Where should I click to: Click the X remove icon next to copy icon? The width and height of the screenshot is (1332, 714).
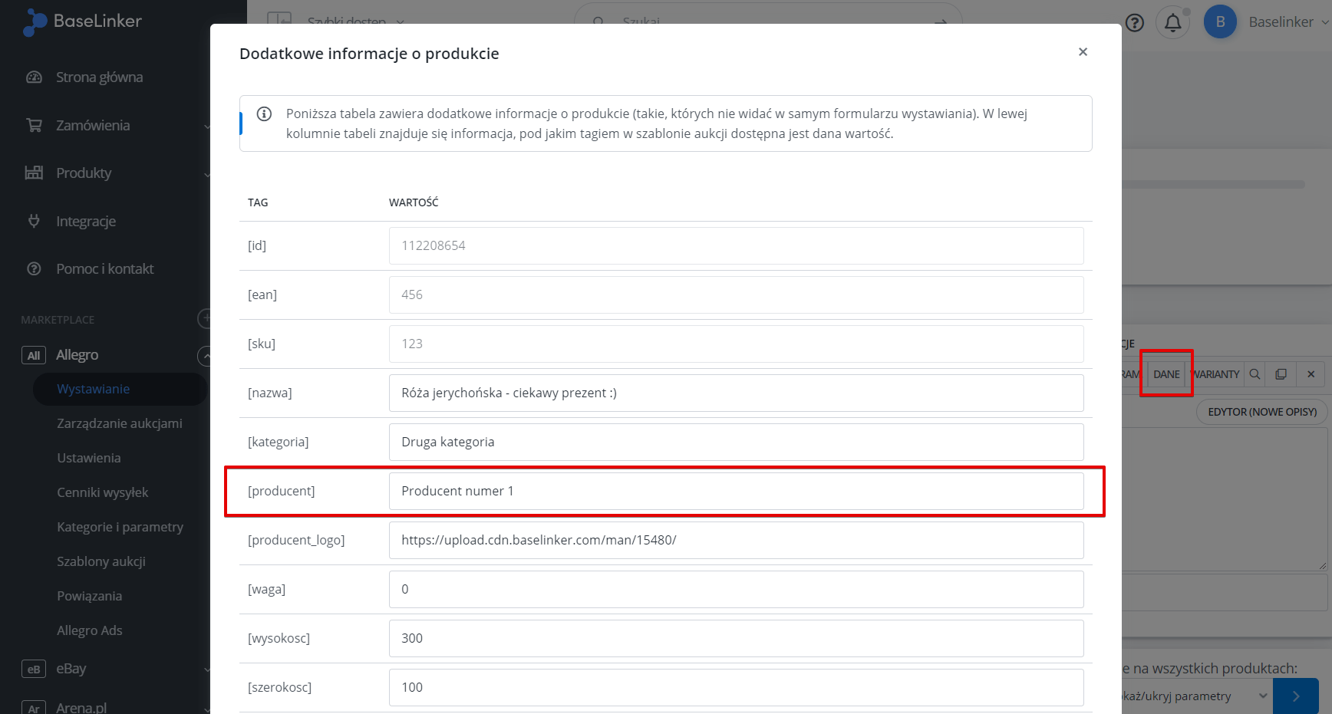(1311, 374)
